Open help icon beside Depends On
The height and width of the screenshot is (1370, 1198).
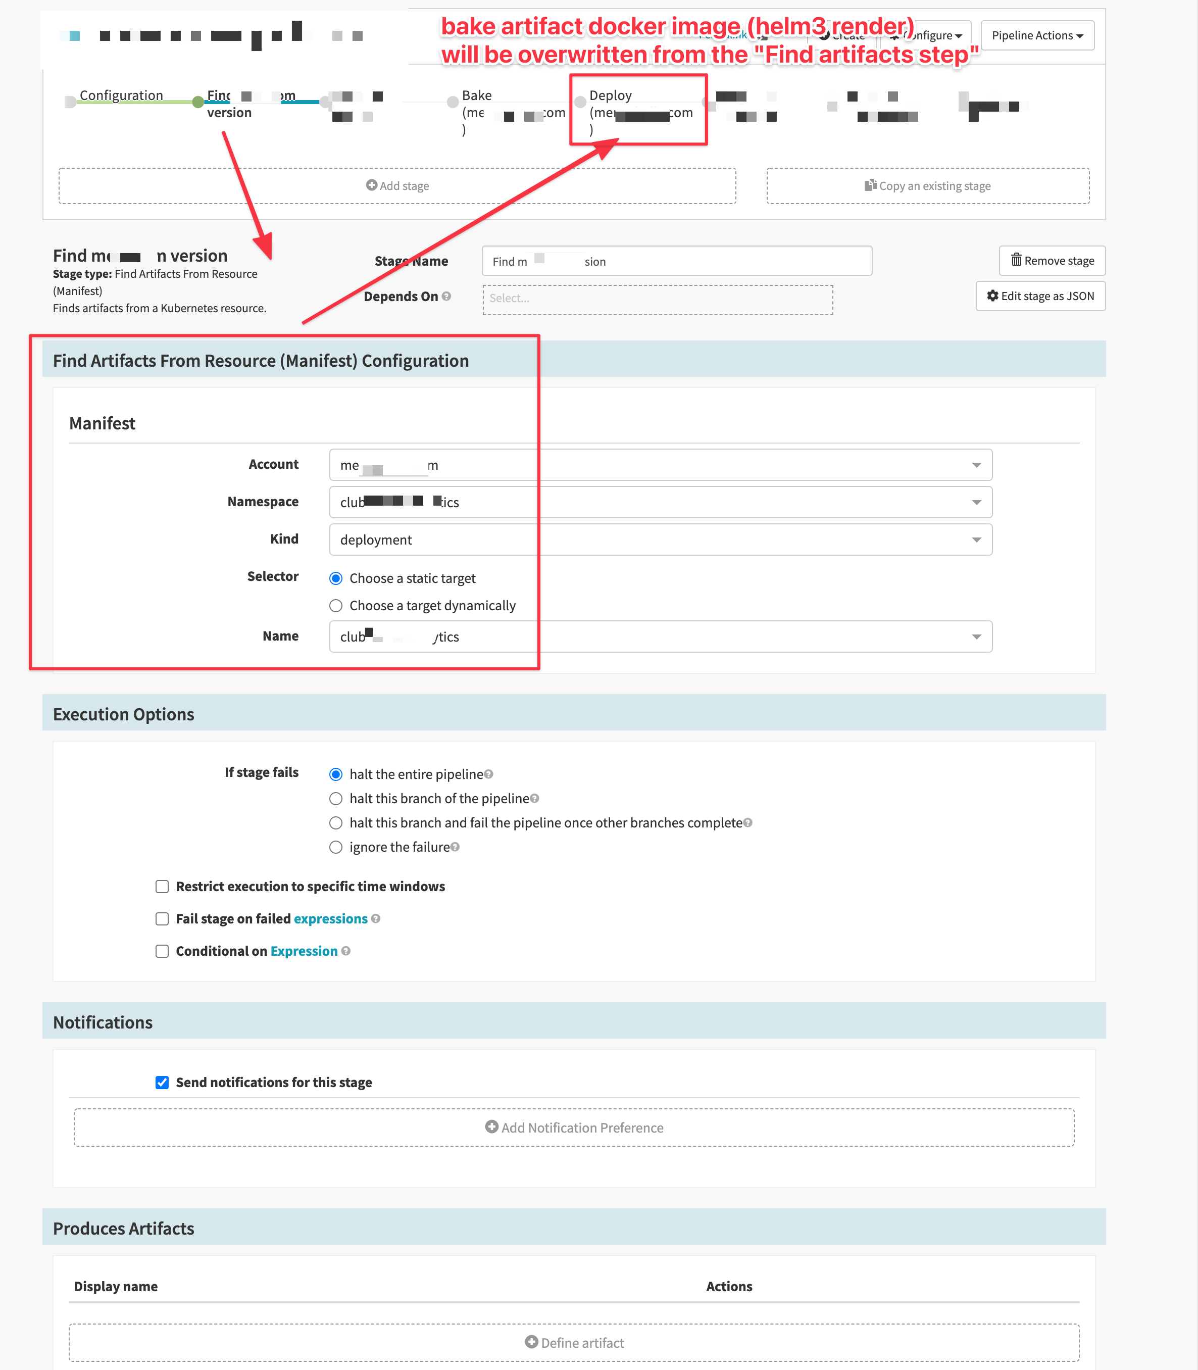tap(446, 296)
